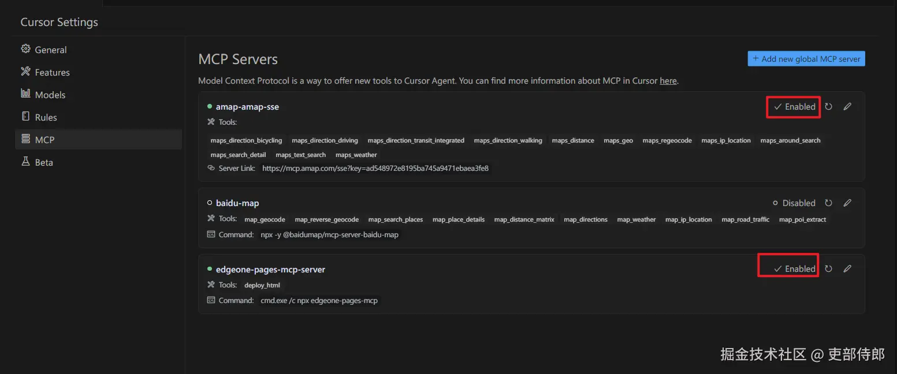
Task: Click the amap server link URL
Action: pos(375,169)
